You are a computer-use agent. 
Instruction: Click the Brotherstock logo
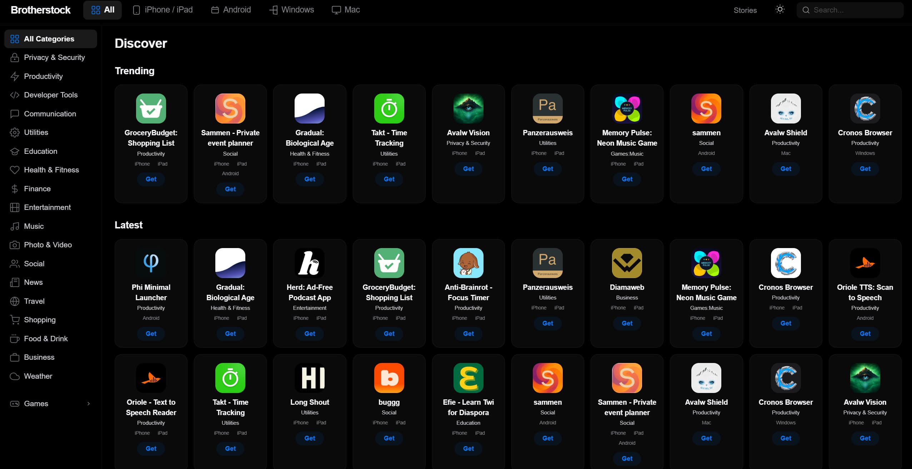tap(41, 10)
